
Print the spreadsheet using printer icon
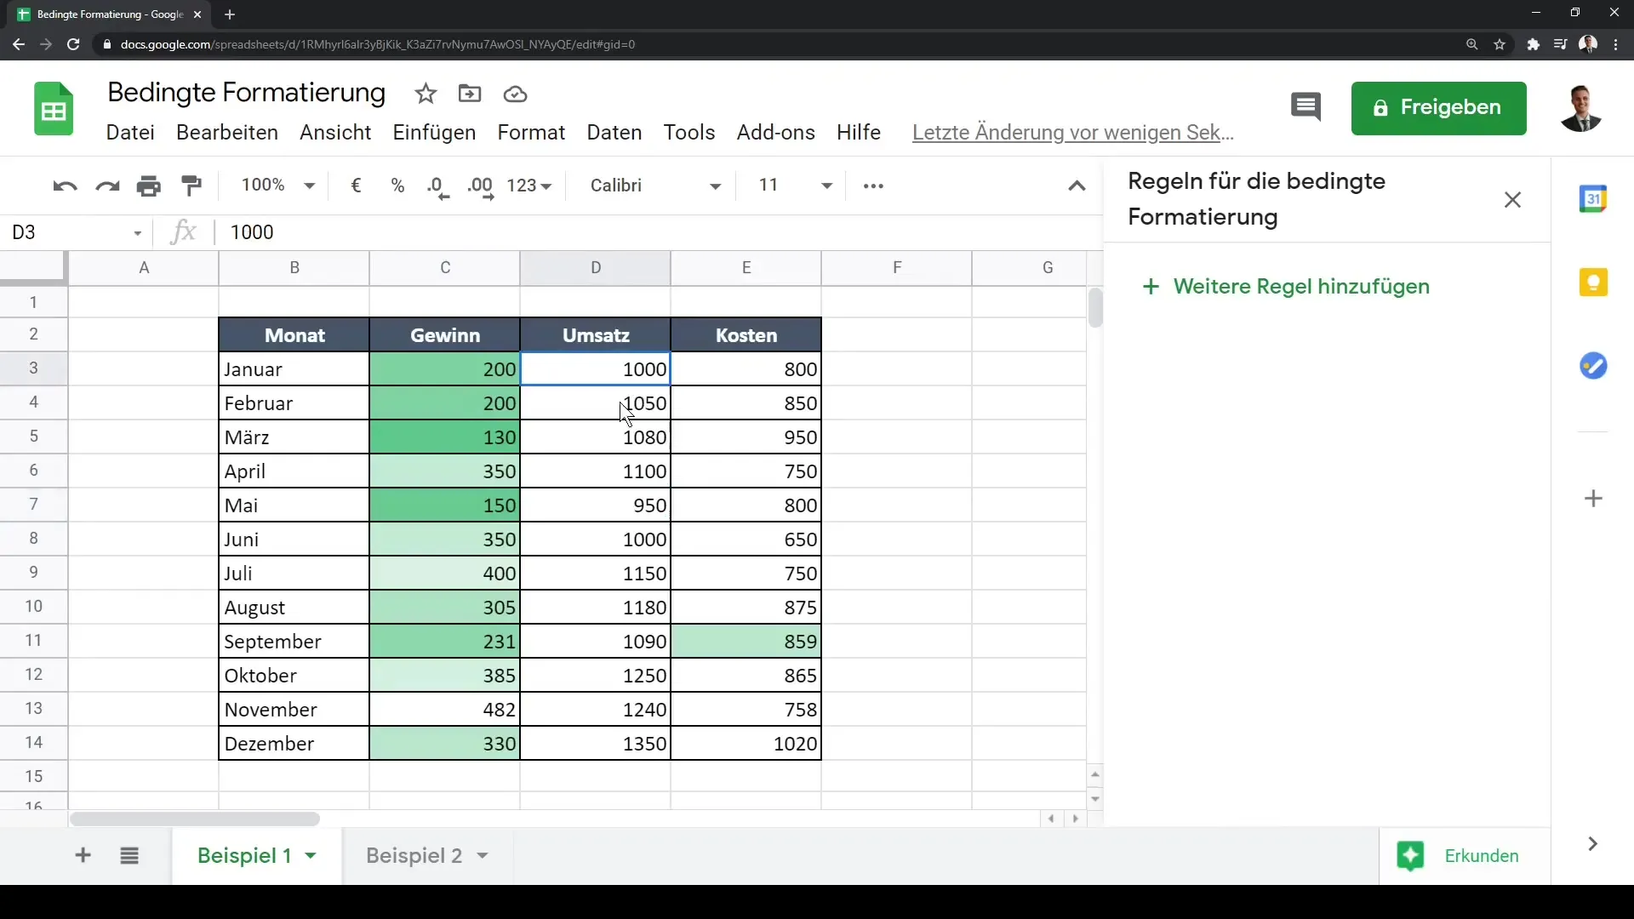click(x=149, y=186)
